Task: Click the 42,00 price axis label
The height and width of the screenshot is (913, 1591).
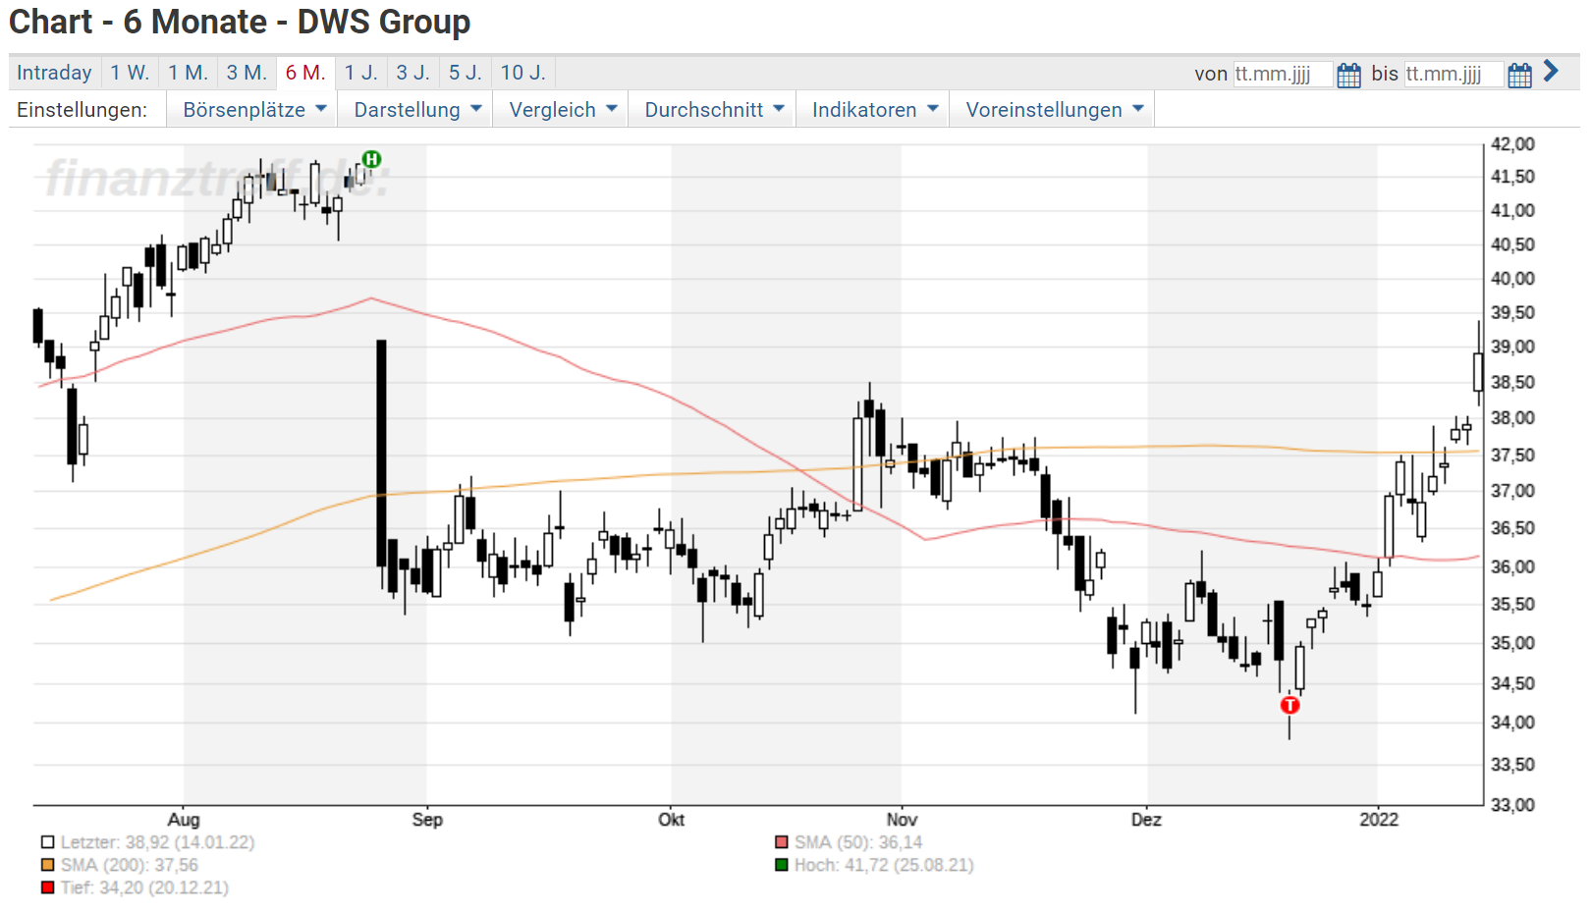Action: pos(1512,144)
